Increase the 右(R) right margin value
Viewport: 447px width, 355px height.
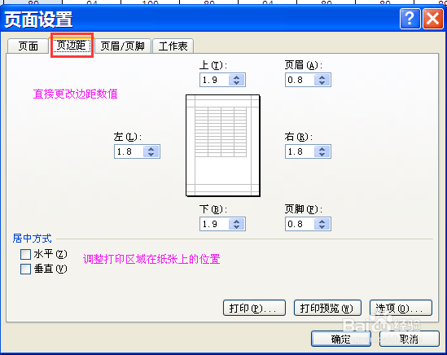click(x=322, y=148)
